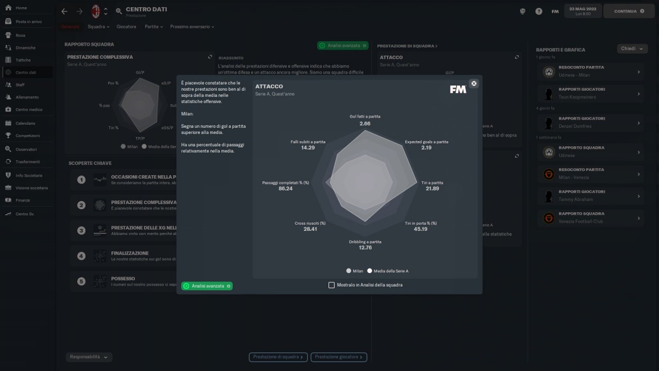Expand the Denzel Dumfries report chevron

639,123
